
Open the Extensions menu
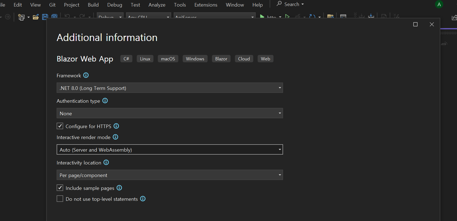206,5
